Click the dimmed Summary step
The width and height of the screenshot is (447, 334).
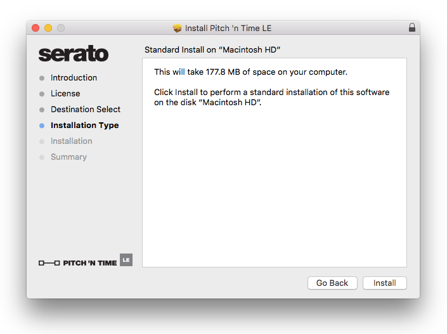pos(68,157)
